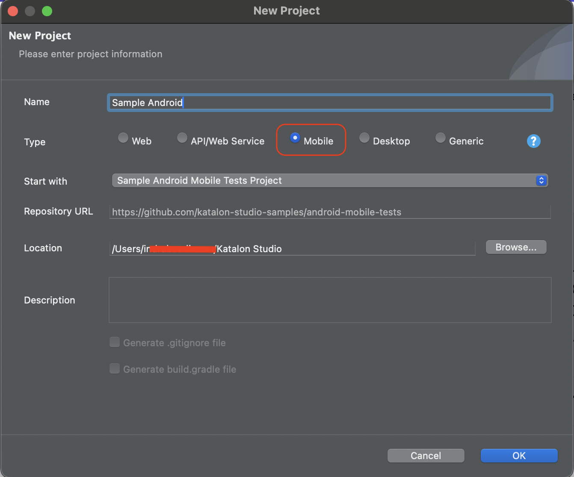Click the Repository URL field

[329, 212]
